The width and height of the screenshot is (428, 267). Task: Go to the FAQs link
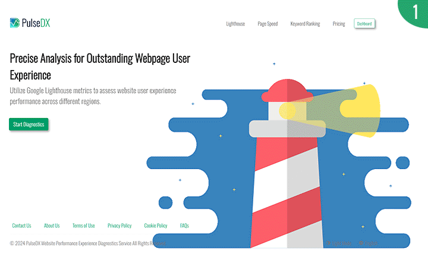click(x=184, y=225)
